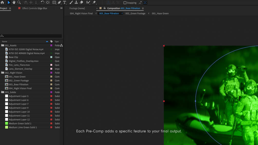
Task: Click the Home icon
Action: tap(2, 3)
